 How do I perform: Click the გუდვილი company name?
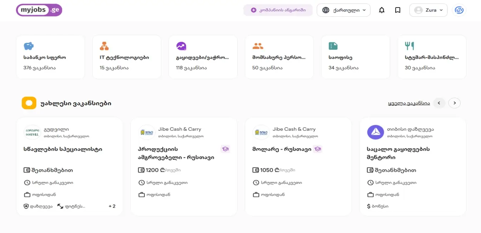click(56, 129)
